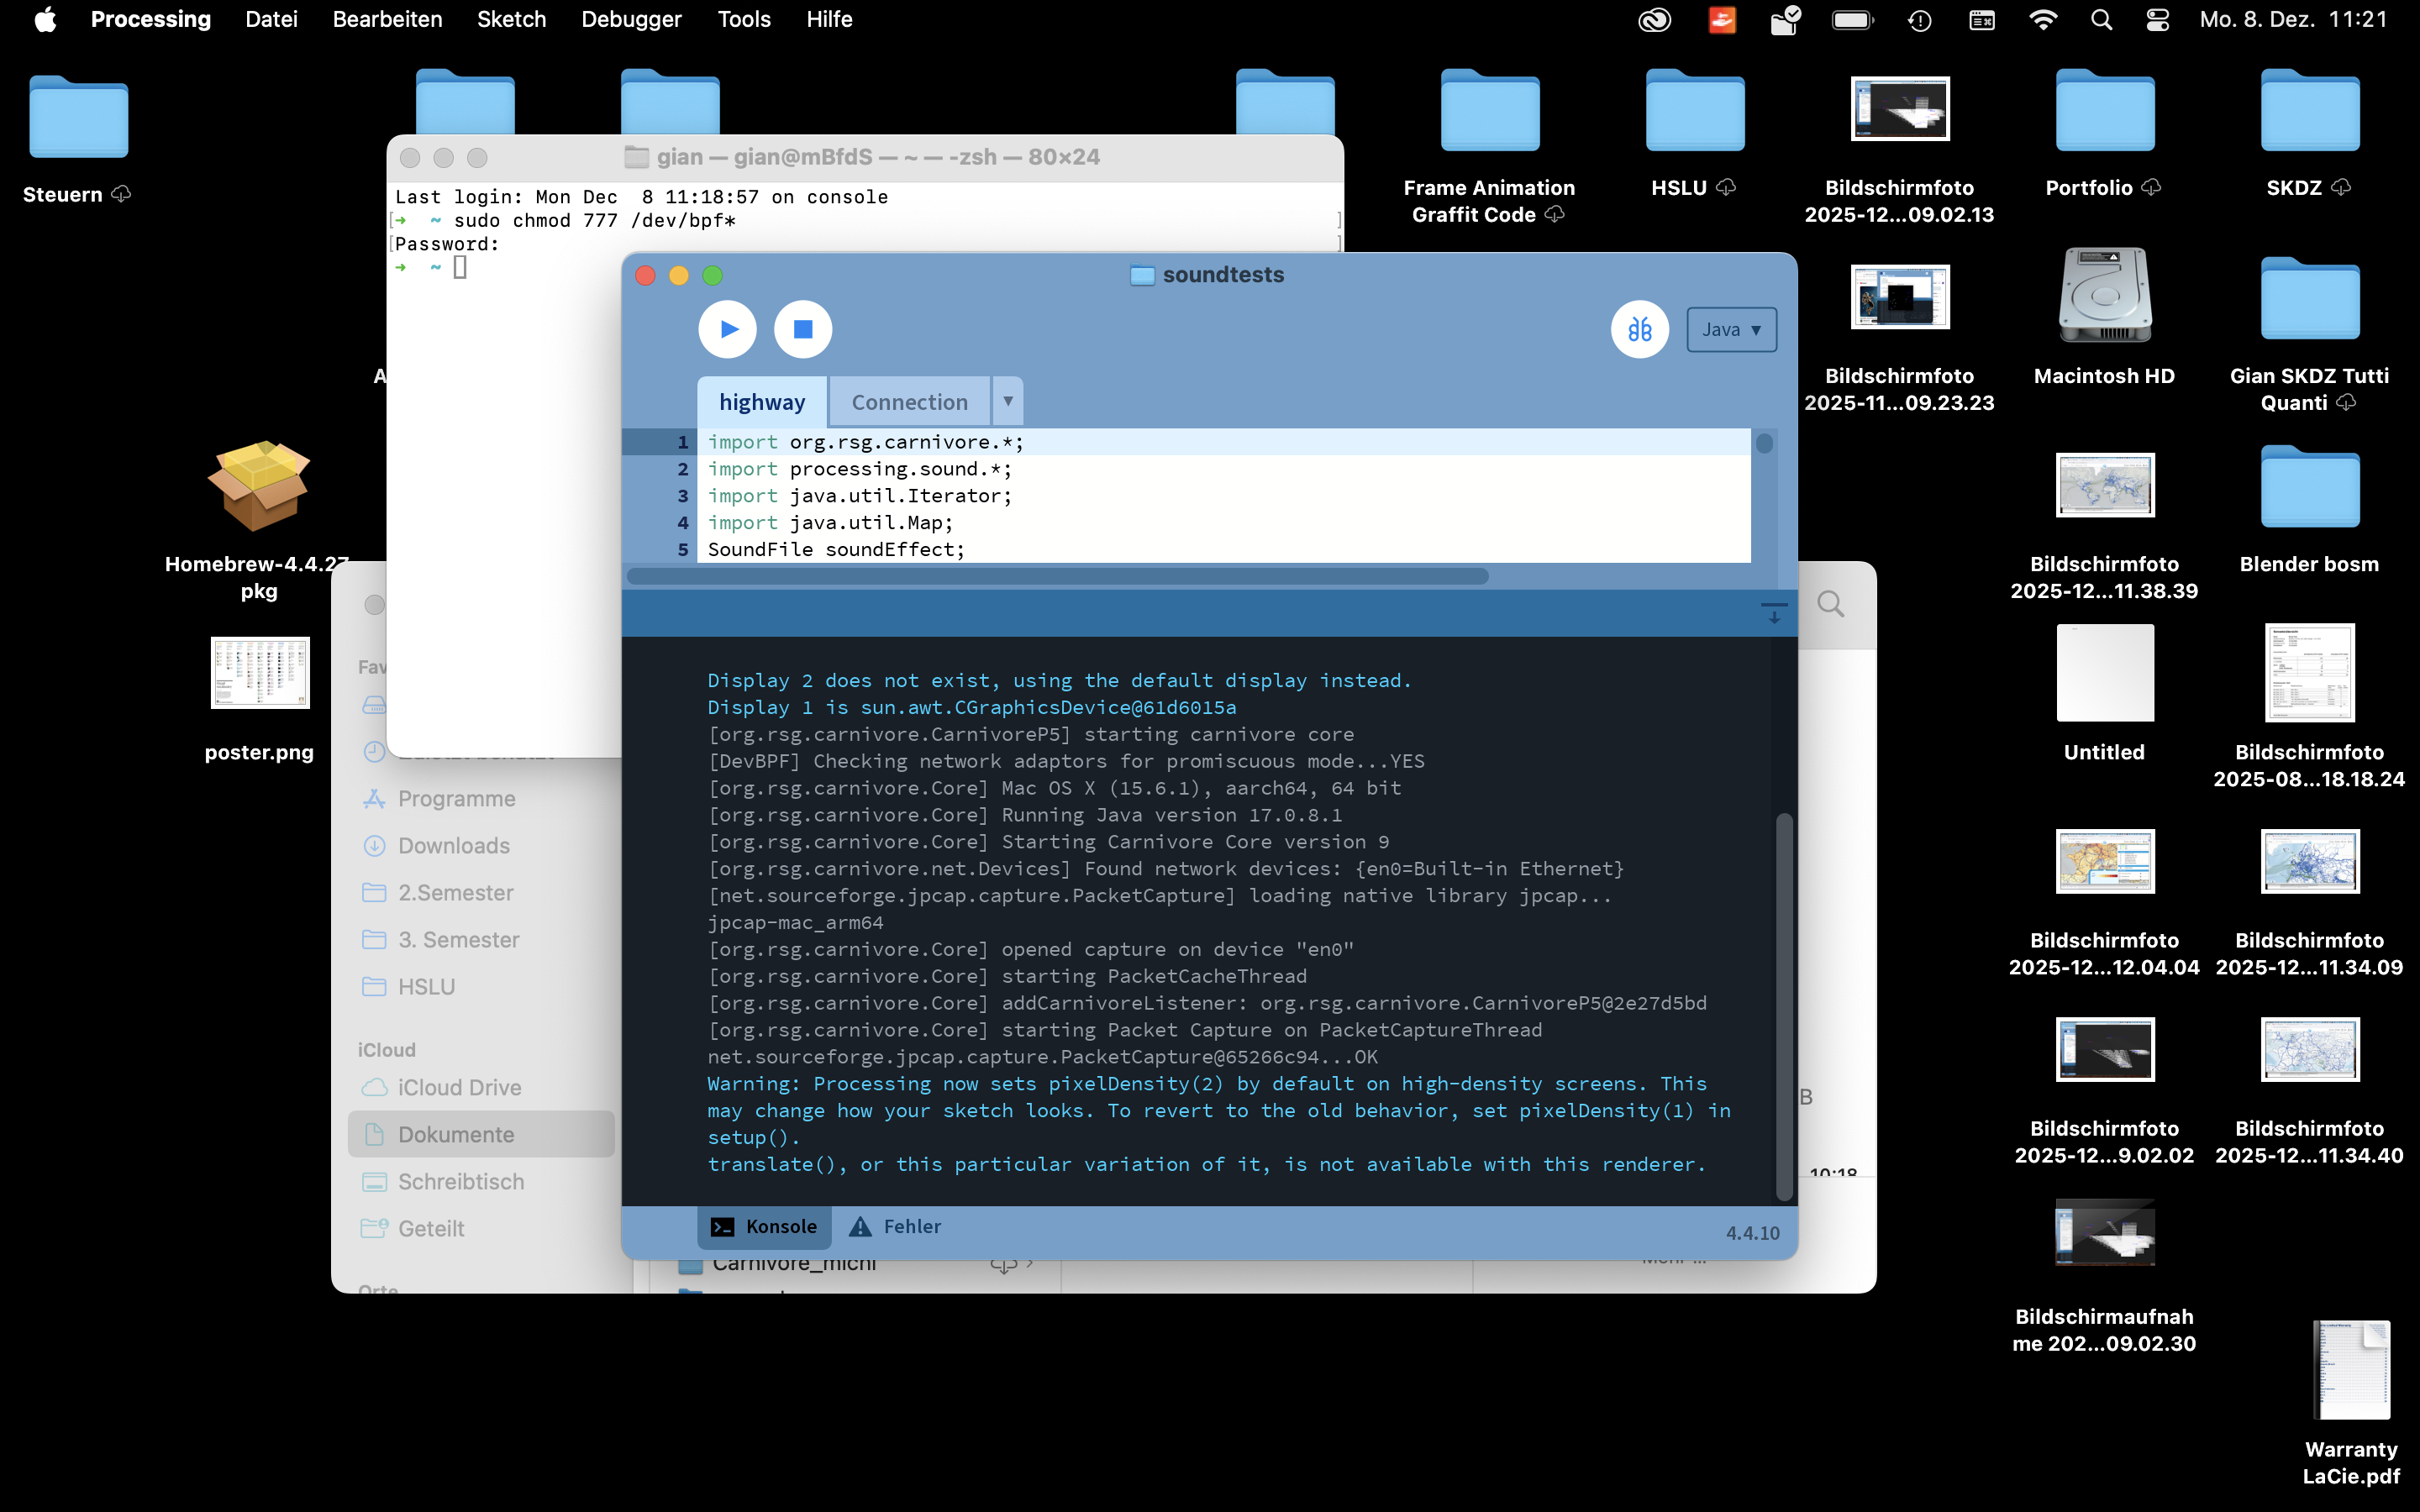Click the console vertical scrollbar

1783,1005
